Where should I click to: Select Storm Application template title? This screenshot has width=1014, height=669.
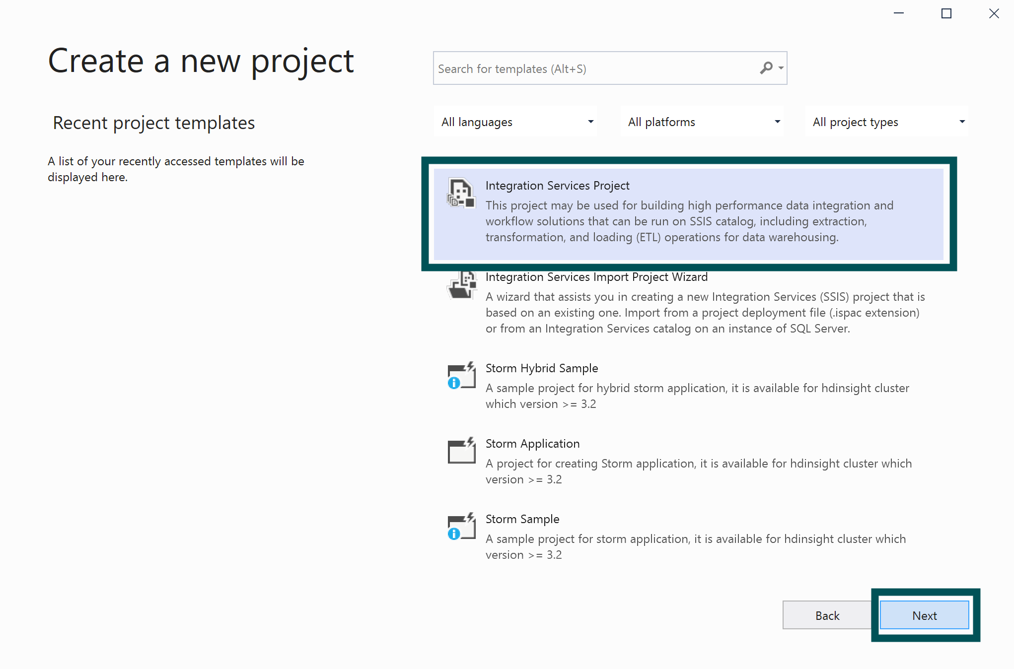click(x=532, y=444)
